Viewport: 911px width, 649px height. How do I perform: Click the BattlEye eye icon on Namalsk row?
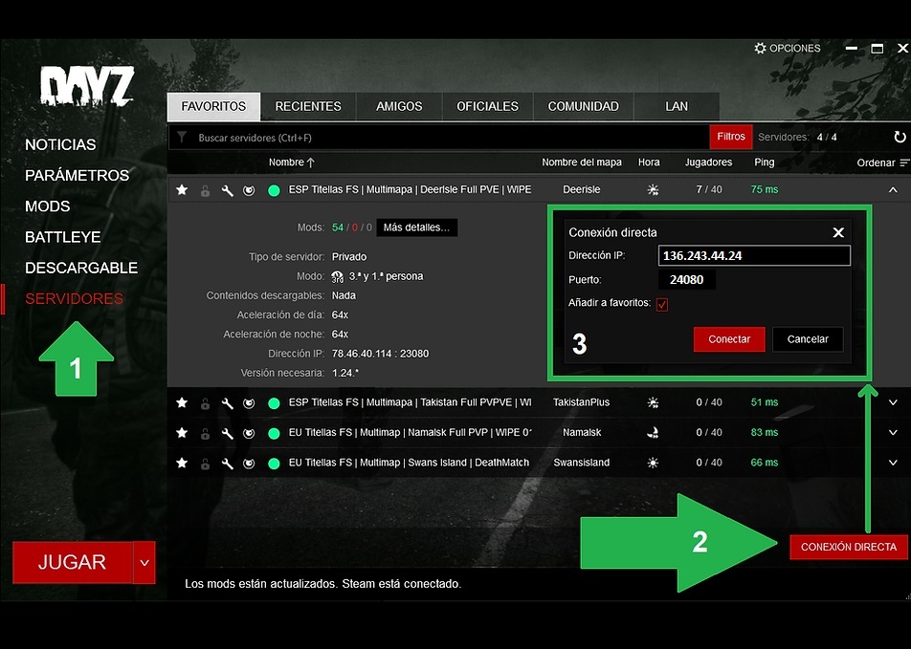pos(249,433)
